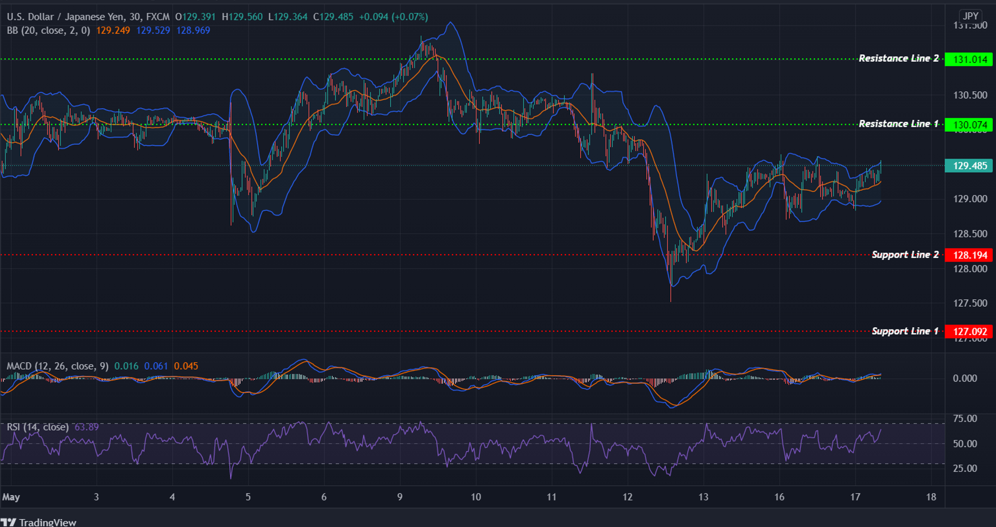The image size is (996, 527).
Task: Click the RSI (14, close) indicator legend
Action: [37, 427]
